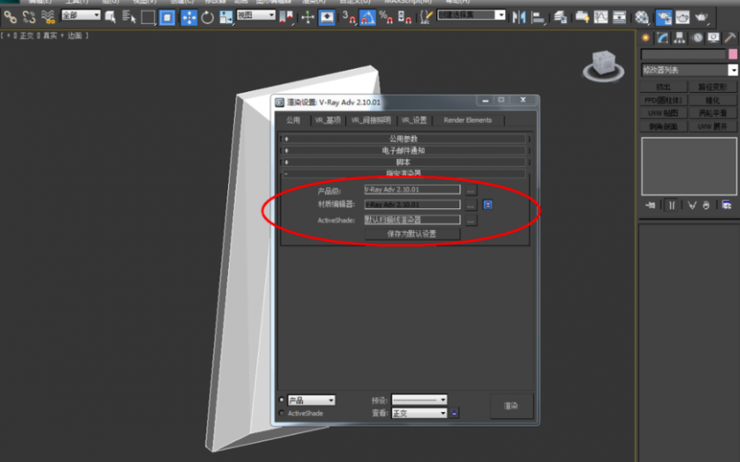Open Configure Modifier Sets icon
This screenshot has height=462, width=740.
coord(727,206)
